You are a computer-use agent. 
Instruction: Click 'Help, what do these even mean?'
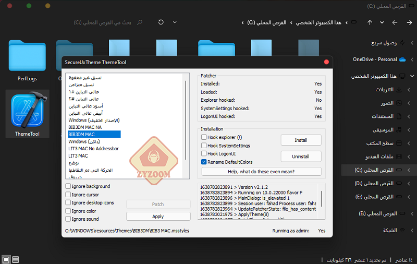point(261,172)
